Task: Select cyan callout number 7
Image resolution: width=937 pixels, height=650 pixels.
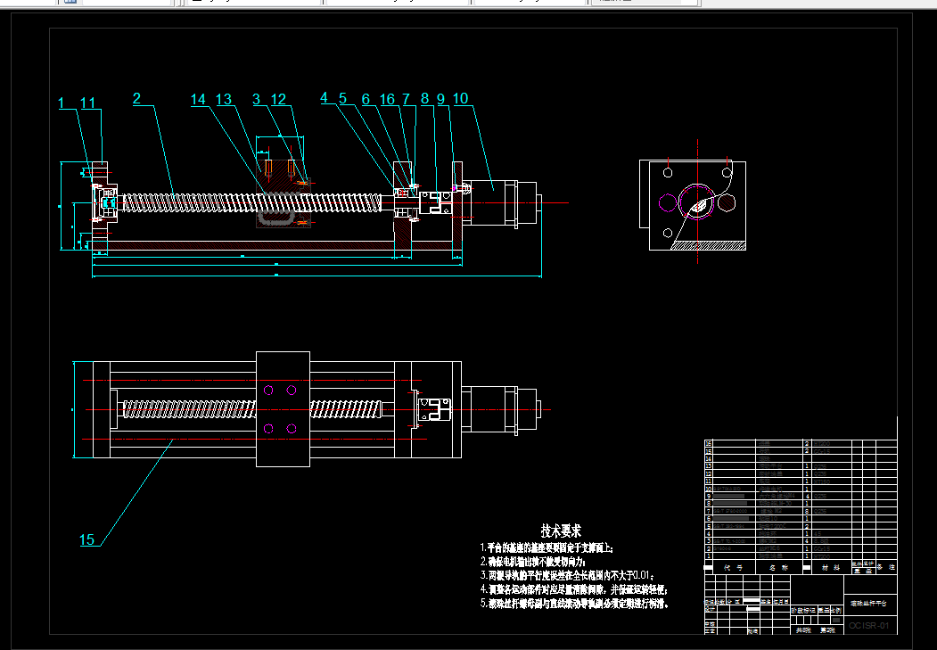Action: click(407, 99)
